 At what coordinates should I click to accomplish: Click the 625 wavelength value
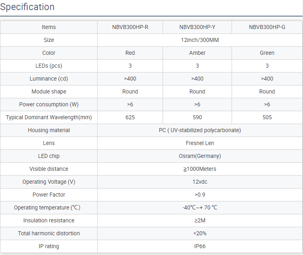point(130,117)
